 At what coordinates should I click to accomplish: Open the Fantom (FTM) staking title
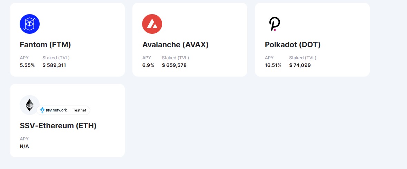46,44
